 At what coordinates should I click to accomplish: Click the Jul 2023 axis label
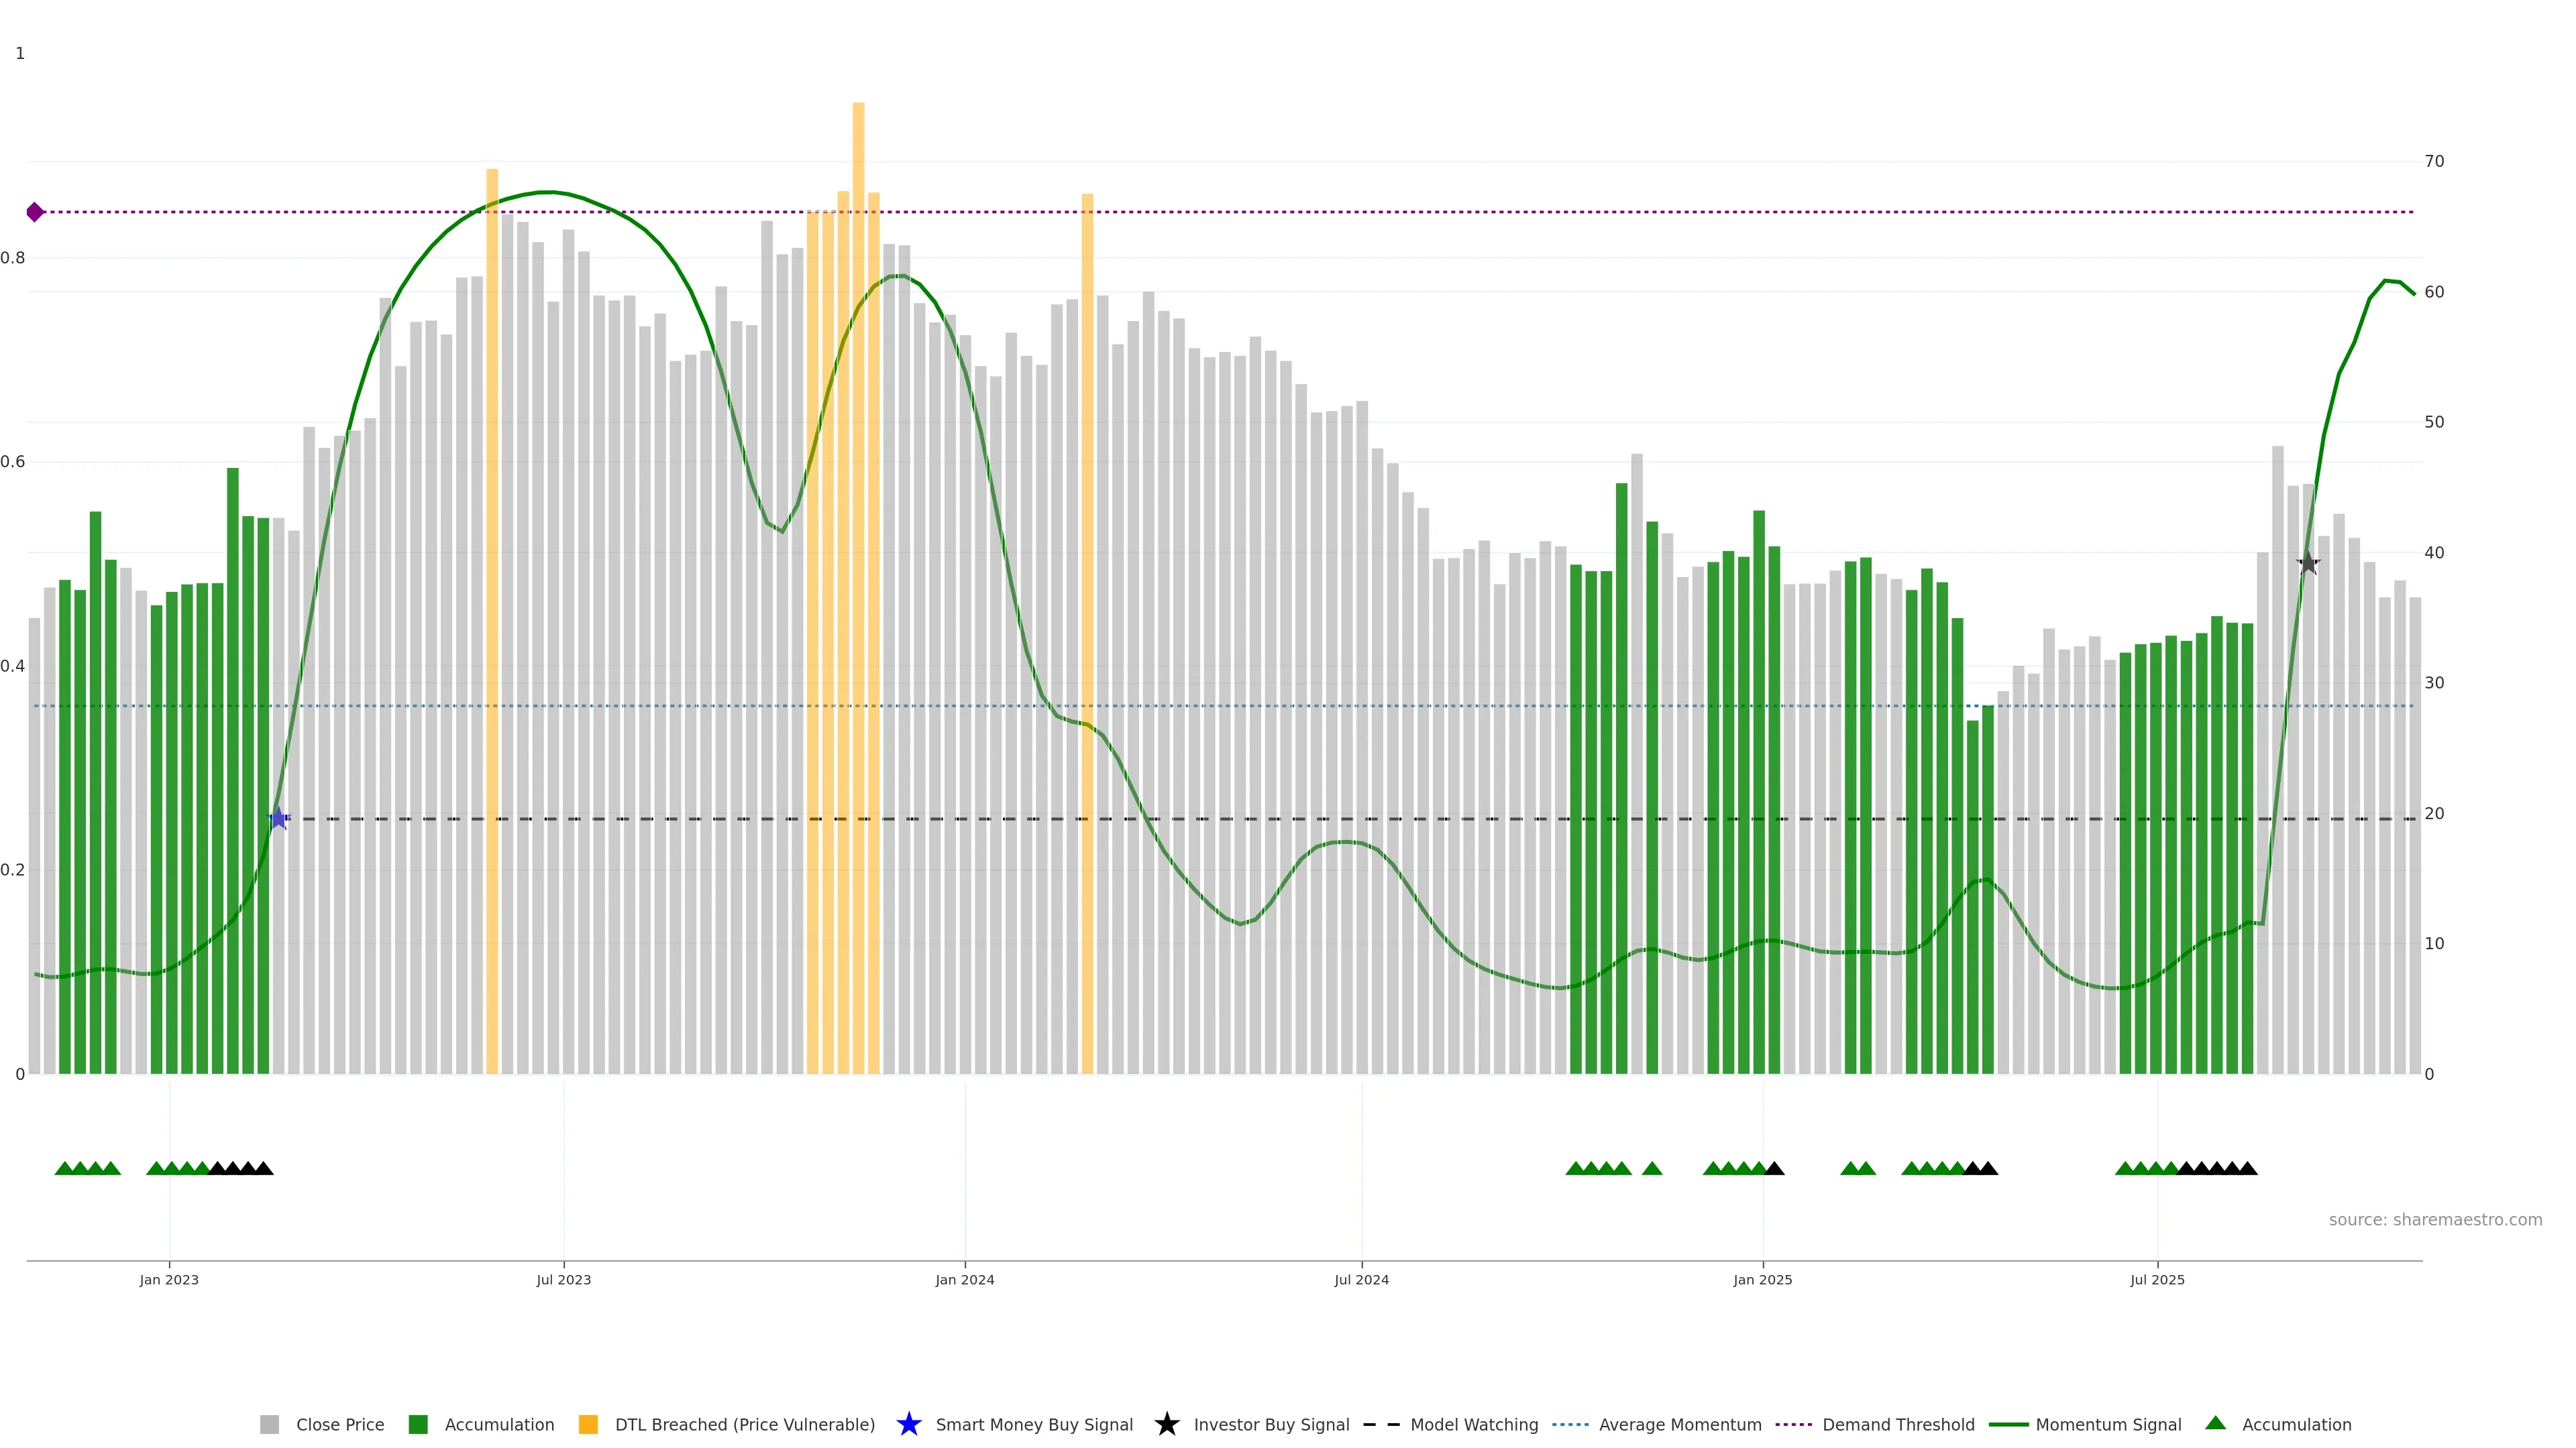[563, 1280]
